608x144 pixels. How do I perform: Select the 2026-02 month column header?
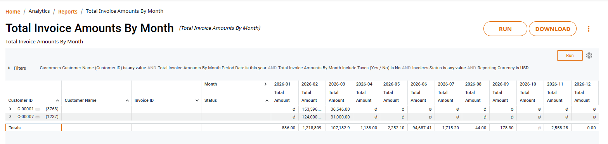point(310,84)
